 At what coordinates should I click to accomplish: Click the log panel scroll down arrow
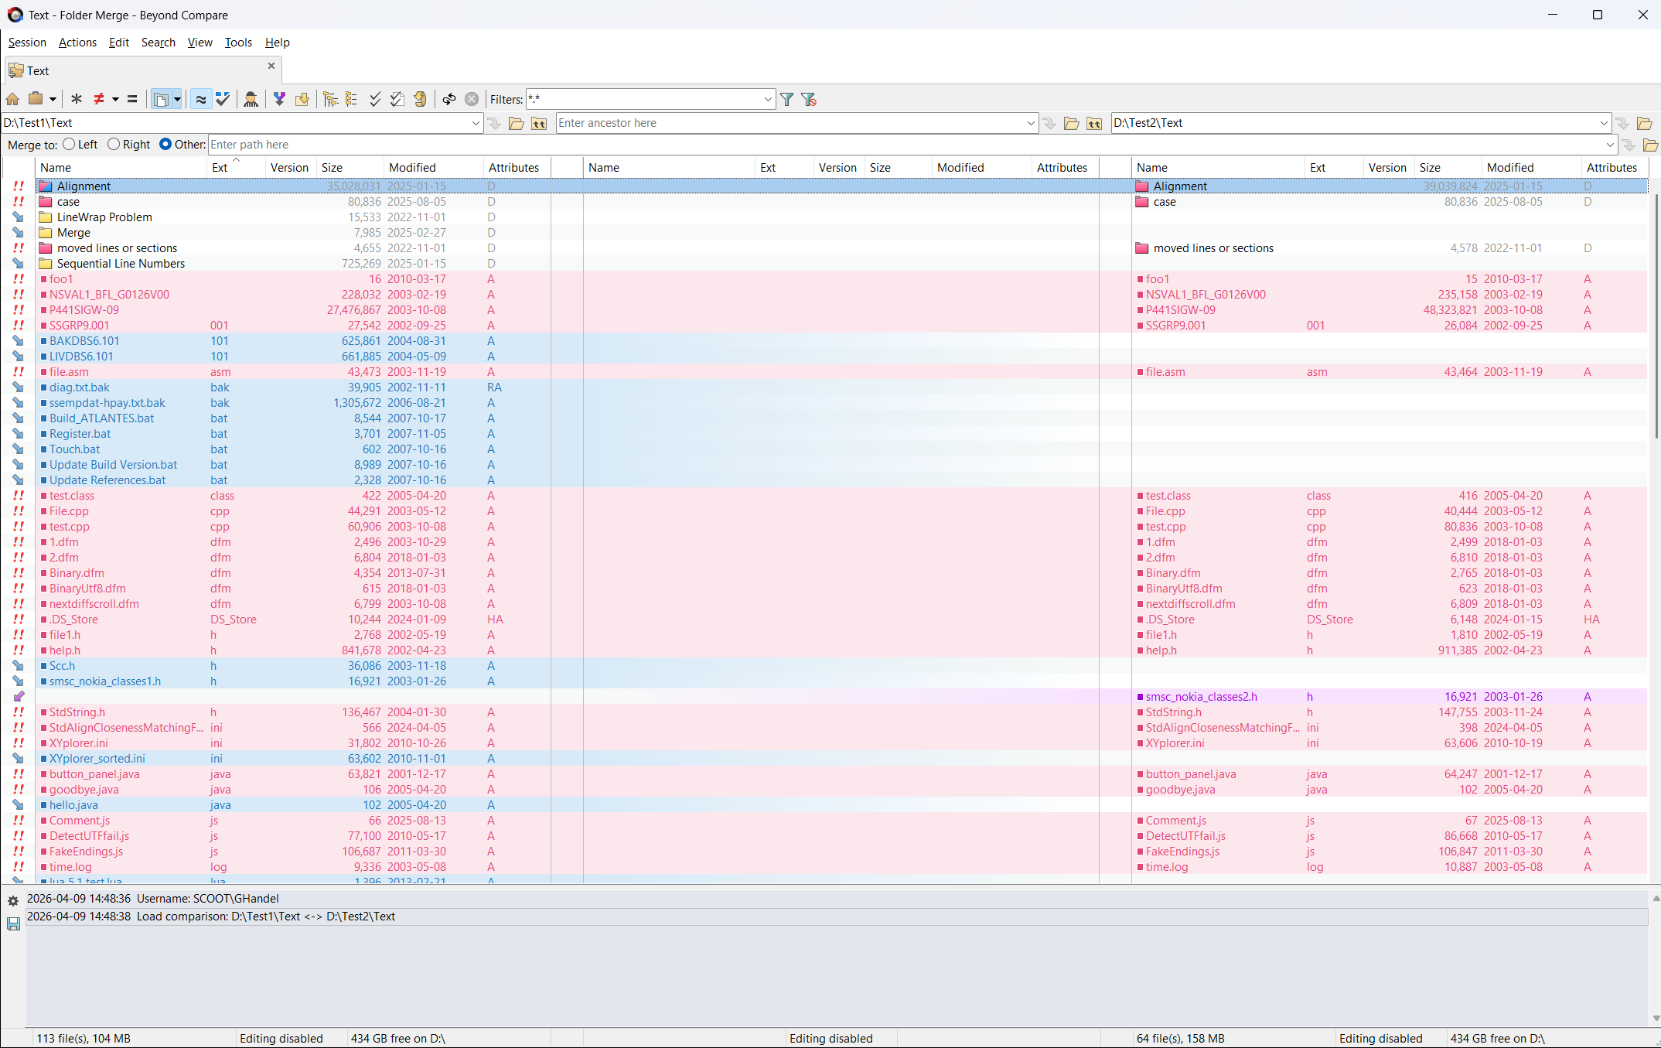pyautogui.click(x=1655, y=1018)
